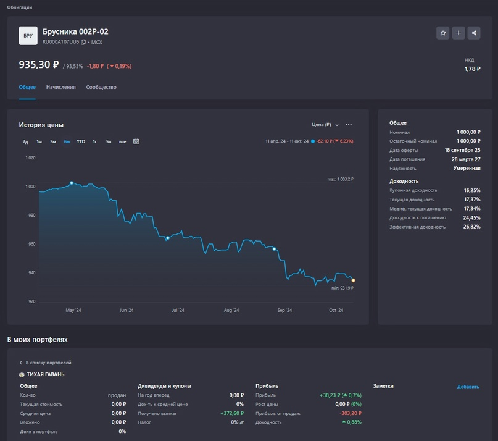The height and width of the screenshot is (441, 498).
Task: Select the 6м chart period
Action: (67, 141)
